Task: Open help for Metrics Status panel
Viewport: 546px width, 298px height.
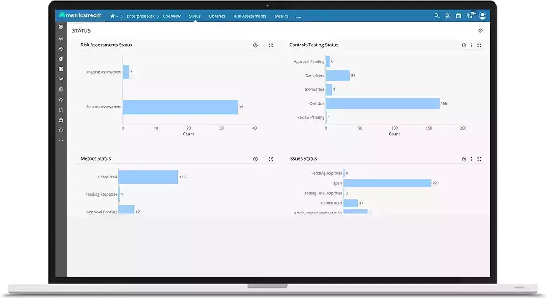Action: point(255,159)
